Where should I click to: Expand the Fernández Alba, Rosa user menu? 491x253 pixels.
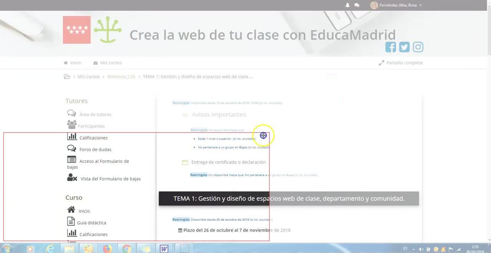[x=400, y=5]
